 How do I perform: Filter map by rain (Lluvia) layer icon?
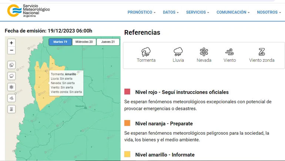[x=11, y=76]
